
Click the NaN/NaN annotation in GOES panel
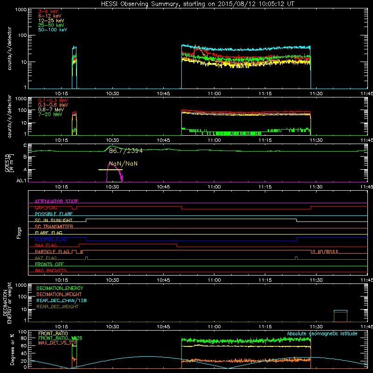pos(123,164)
